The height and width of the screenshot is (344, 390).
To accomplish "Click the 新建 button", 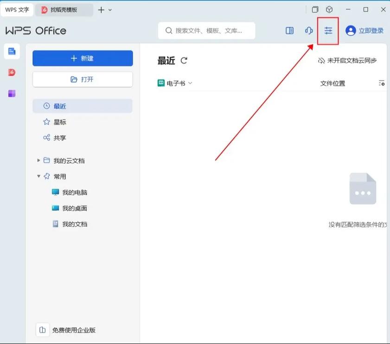I will (83, 58).
